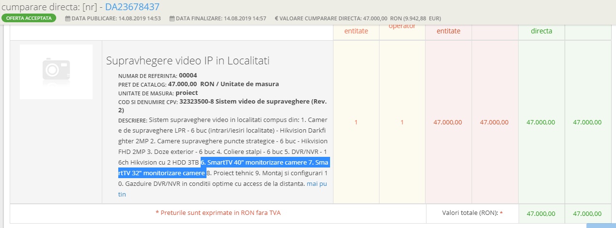The height and width of the screenshot is (228, 616).
Task: Click the 'directa' green column header
Action: [541, 30]
